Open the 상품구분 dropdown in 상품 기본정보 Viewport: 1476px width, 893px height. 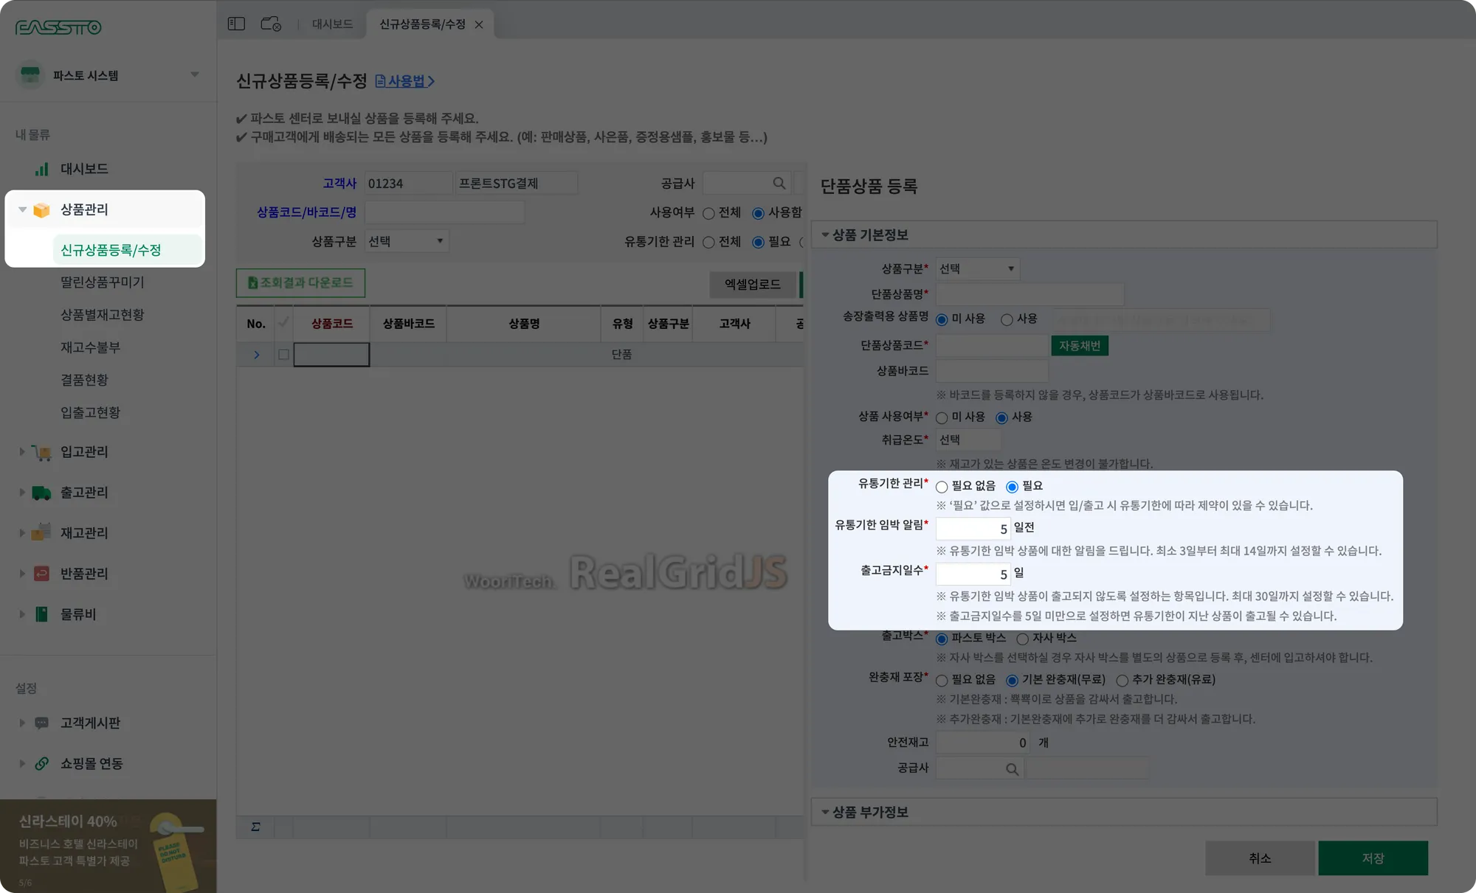tap(977, 269)
